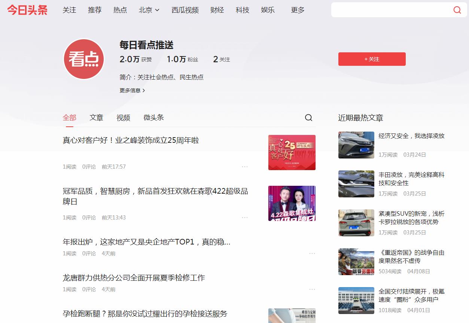Open article 年报出炉，这家地产又是央企地产TOP1
Viewport: 469px width, 323px height.
(146, 242)
